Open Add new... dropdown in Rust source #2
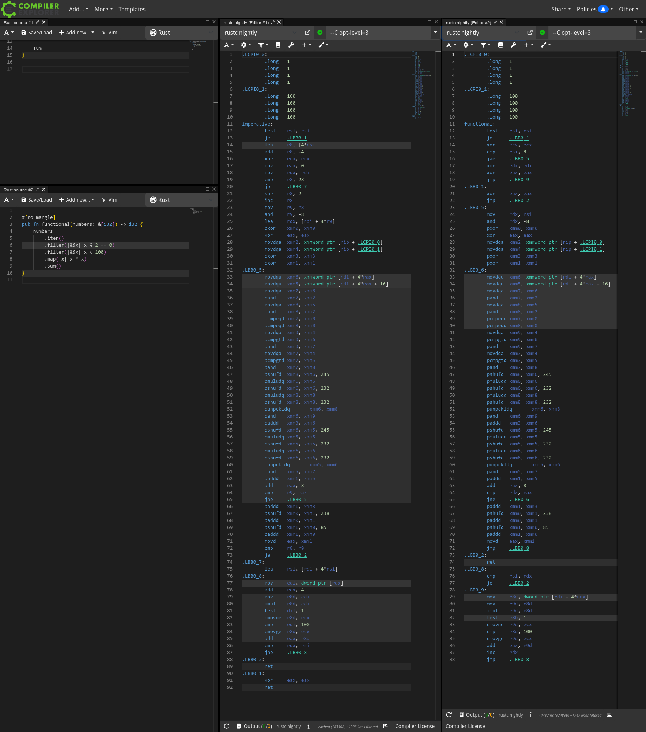646x732 pixels. tap(77, 200)
